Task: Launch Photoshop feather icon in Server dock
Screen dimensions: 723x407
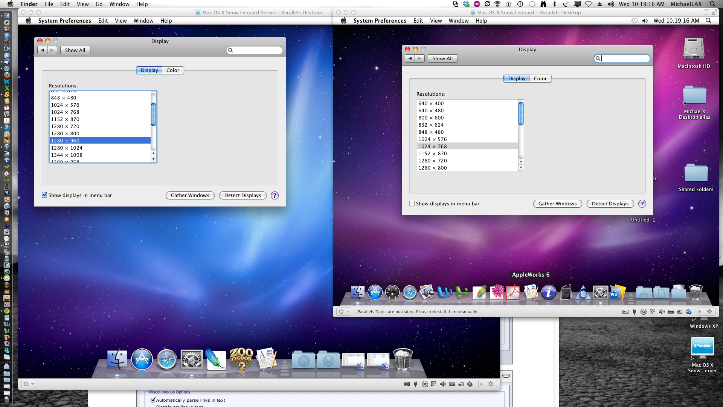Action: (x=216, y=359)
